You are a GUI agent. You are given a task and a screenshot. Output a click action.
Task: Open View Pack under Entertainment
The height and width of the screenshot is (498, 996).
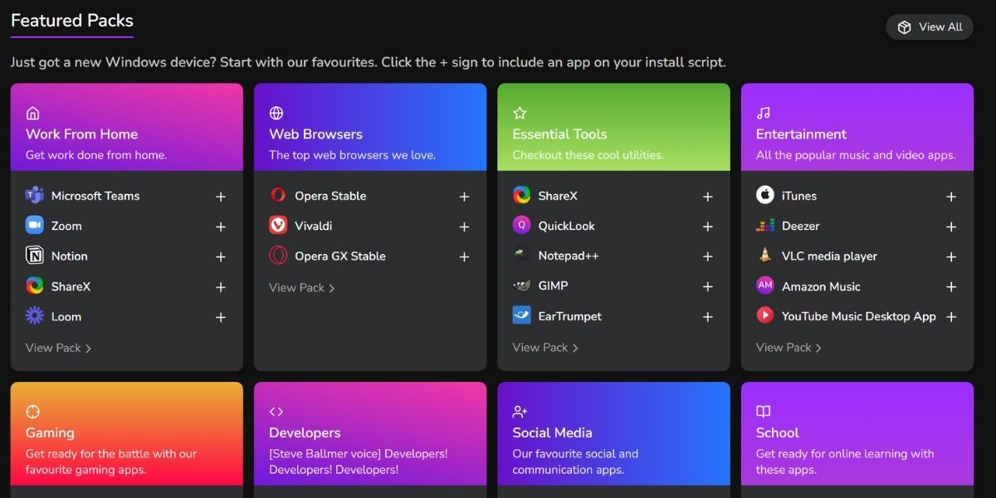coord(788,347)
